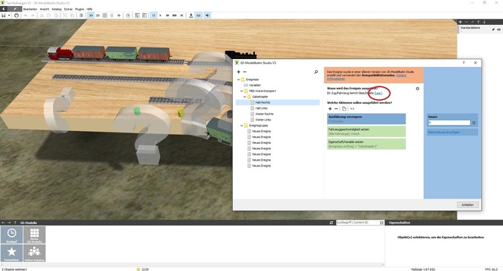Screen dimensions: 503x271
Task: Select the Variablen tree item
Action: coord(255,85)
